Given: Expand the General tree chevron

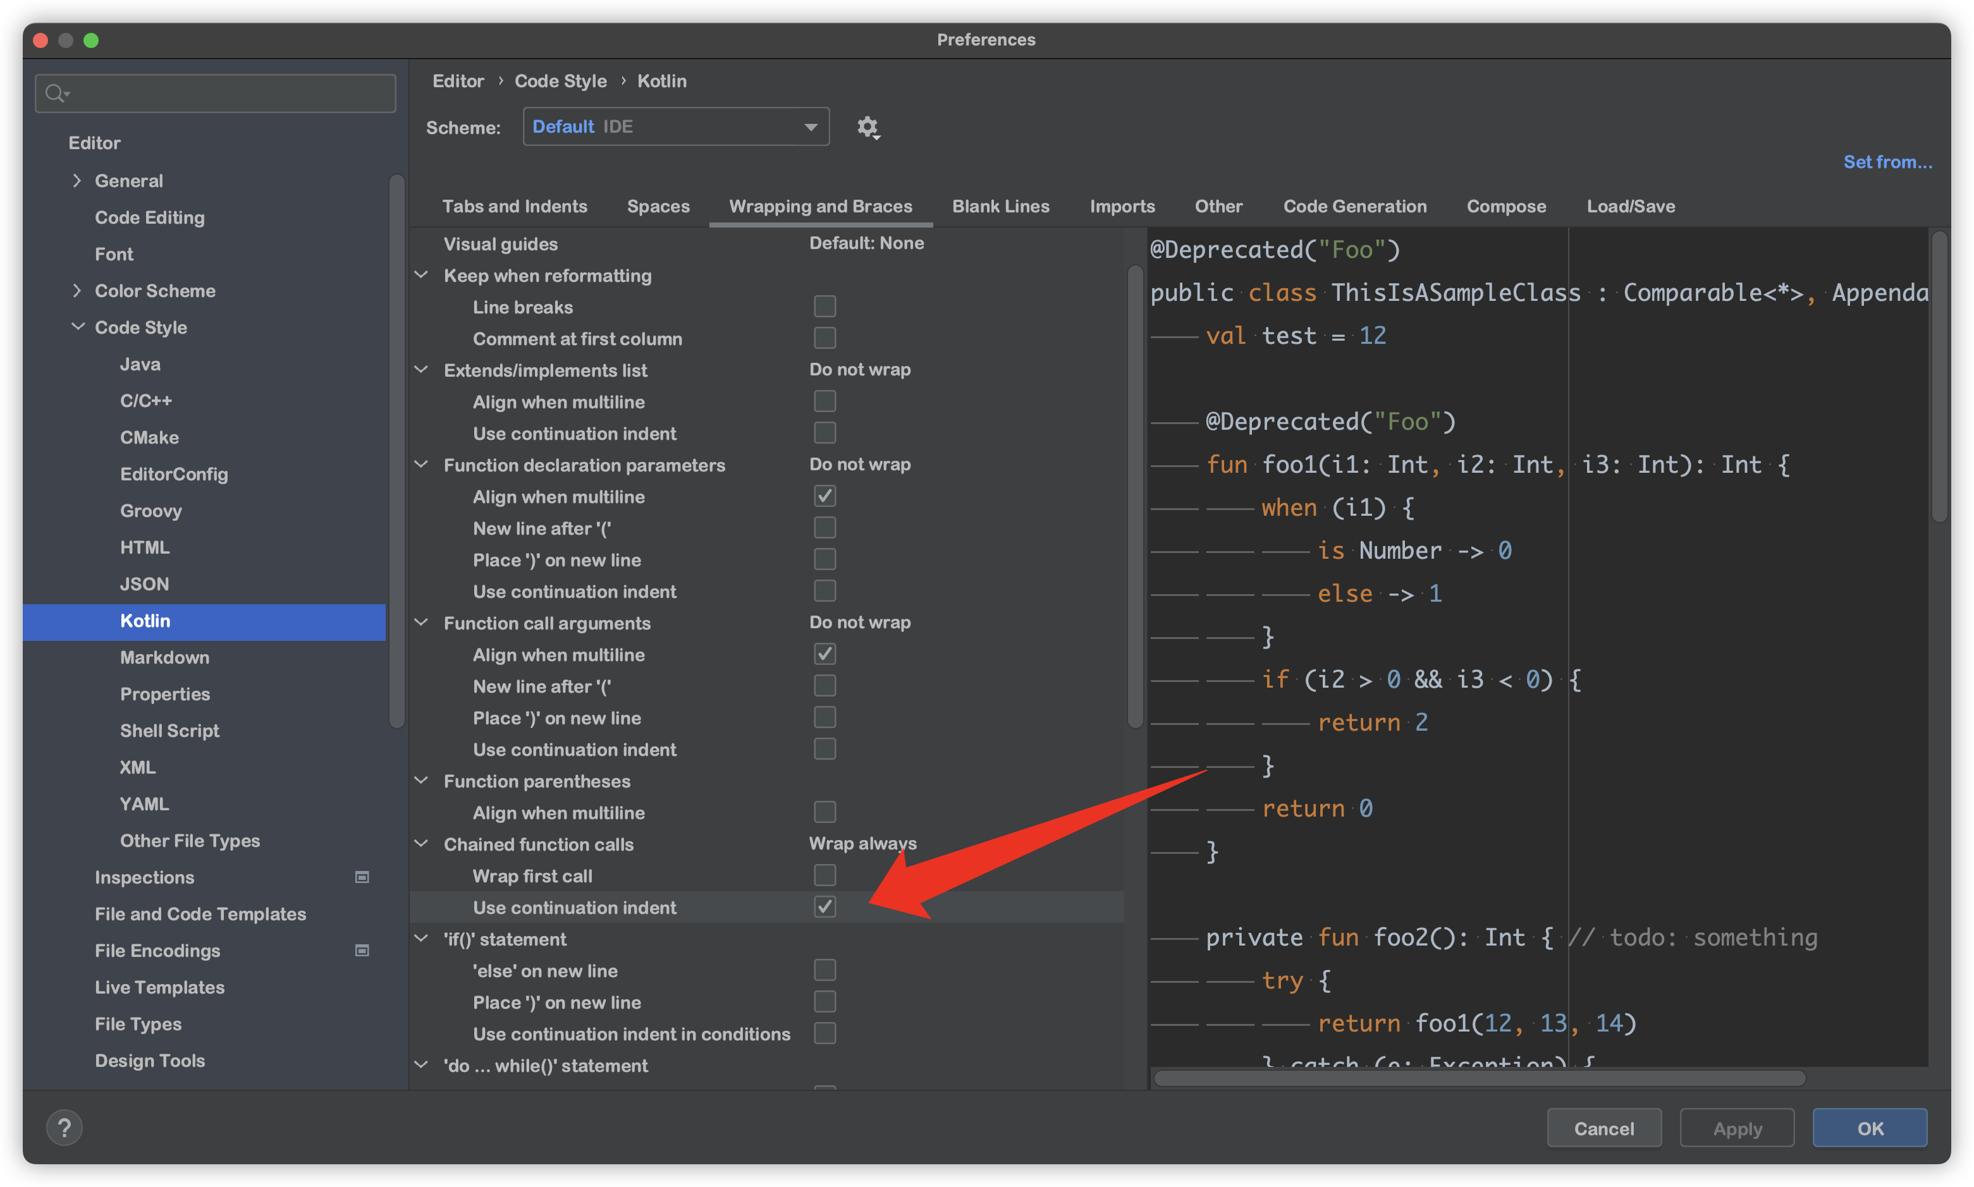Looking at the screenshot, I should [x=77, y=181].
